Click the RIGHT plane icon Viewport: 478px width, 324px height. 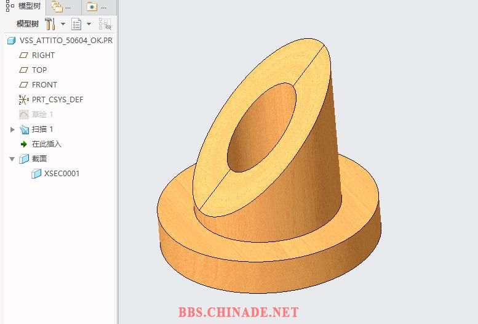[23, 55]
